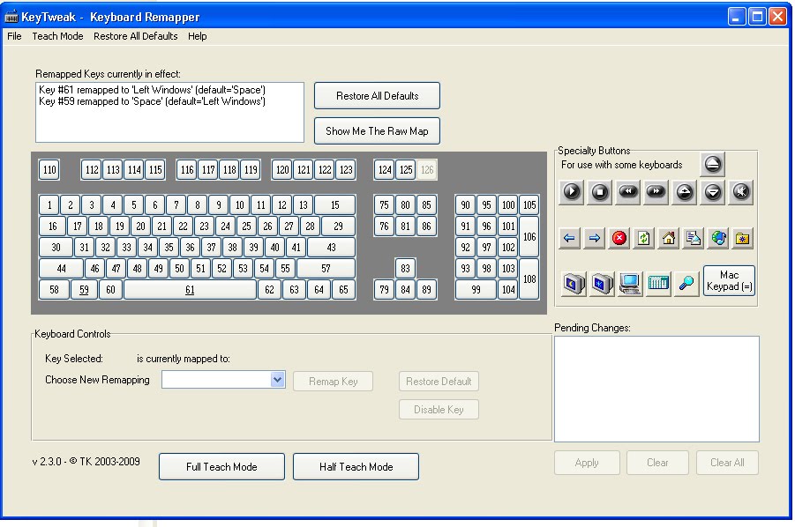Select key 43 on keyboard layout
This screenshot has height=527, width=795.
coord(331,247)
